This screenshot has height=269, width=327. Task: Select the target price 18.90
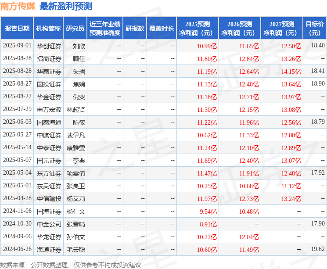(x=318, y=83)
